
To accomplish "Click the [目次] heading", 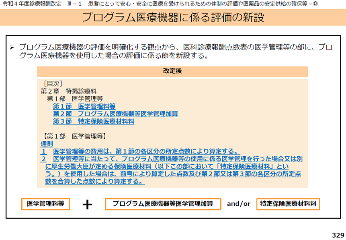I will pyautogui.click(x=53, y=84).
